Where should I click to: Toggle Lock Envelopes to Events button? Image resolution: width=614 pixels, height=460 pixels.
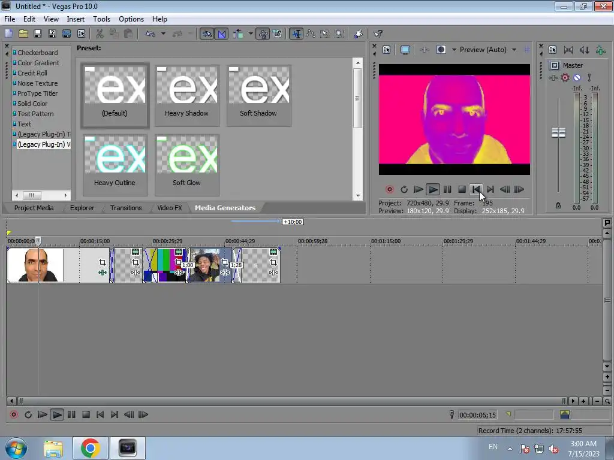pos(264,34)
